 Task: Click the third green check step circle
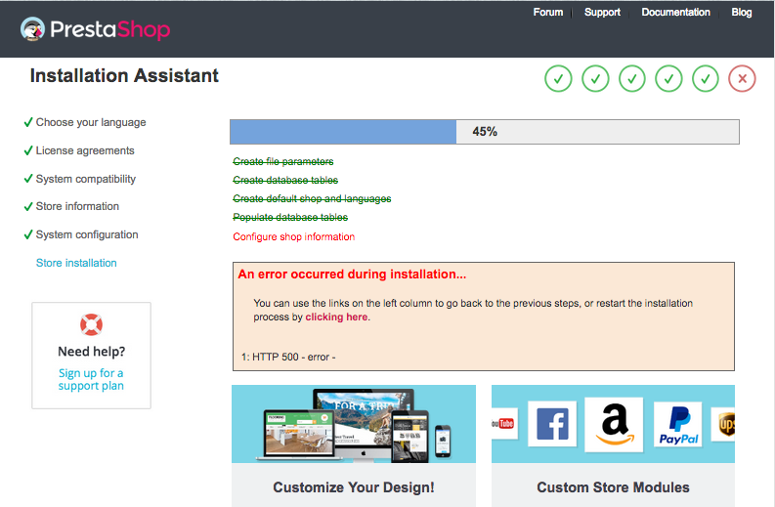pos(632,78)
